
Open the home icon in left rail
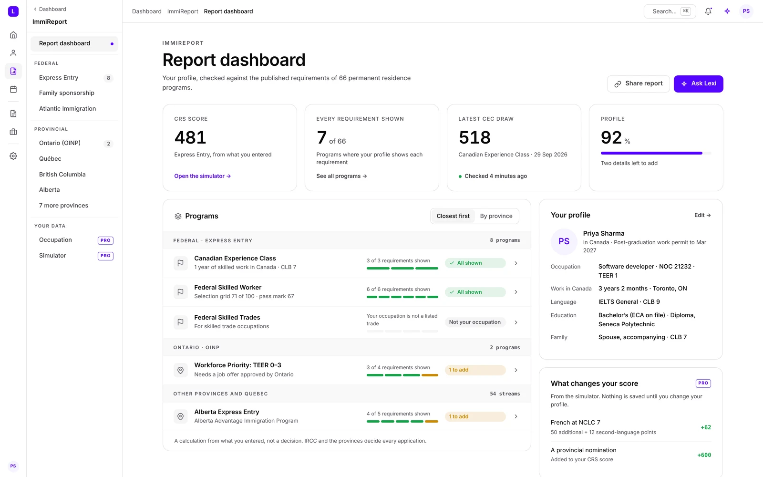click(x=13, y=35)
